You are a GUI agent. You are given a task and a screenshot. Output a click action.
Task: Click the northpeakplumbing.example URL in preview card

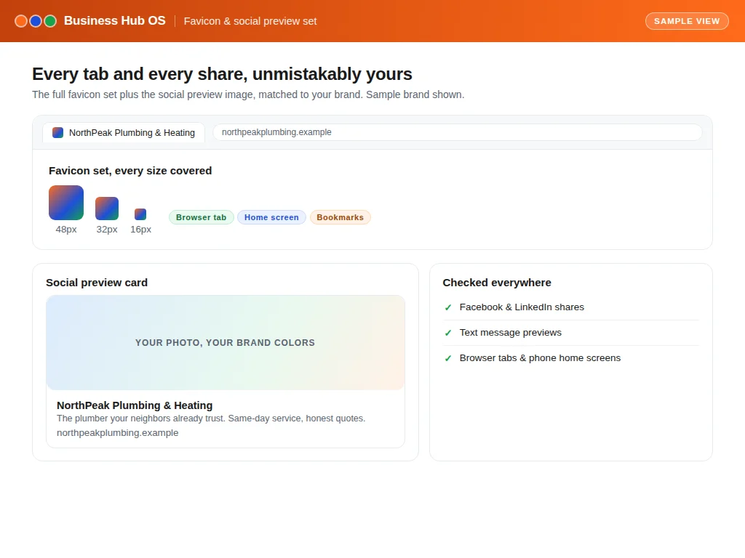[x=117, y=433]
